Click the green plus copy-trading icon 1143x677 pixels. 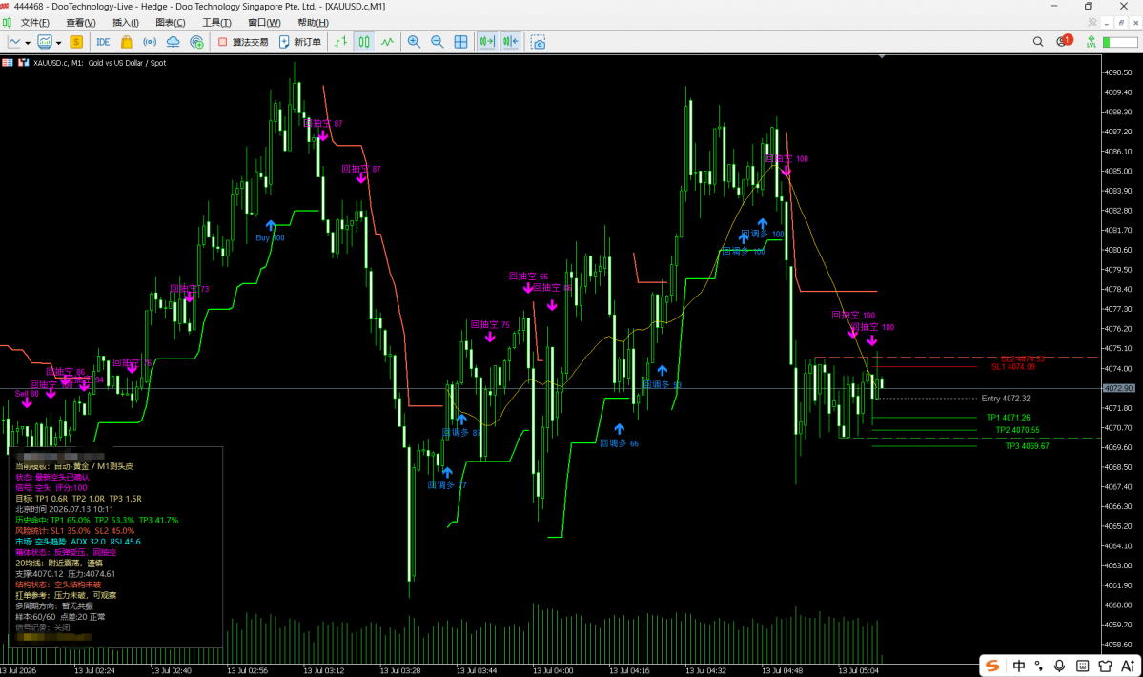[196, 42]
